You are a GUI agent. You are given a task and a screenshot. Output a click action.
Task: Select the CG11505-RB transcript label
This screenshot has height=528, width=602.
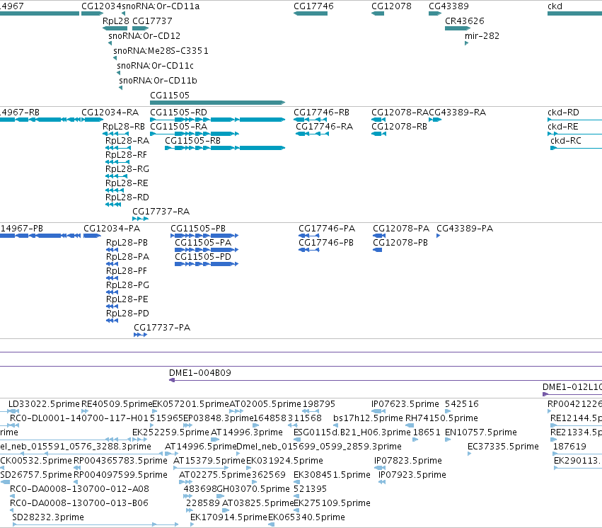[192, 141]
